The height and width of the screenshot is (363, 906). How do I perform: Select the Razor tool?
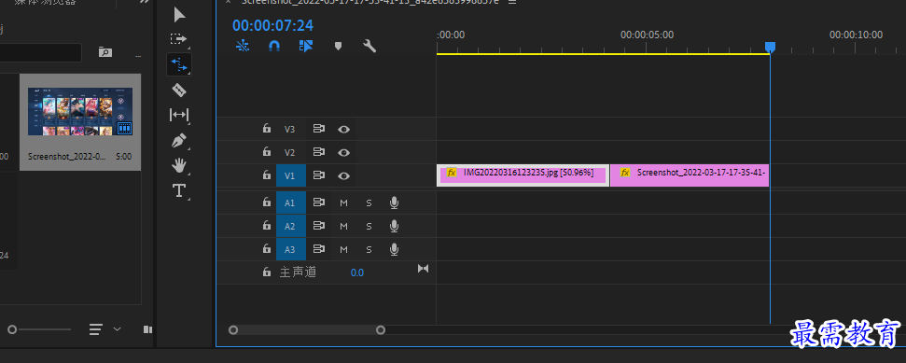click(x=179, y=90)
